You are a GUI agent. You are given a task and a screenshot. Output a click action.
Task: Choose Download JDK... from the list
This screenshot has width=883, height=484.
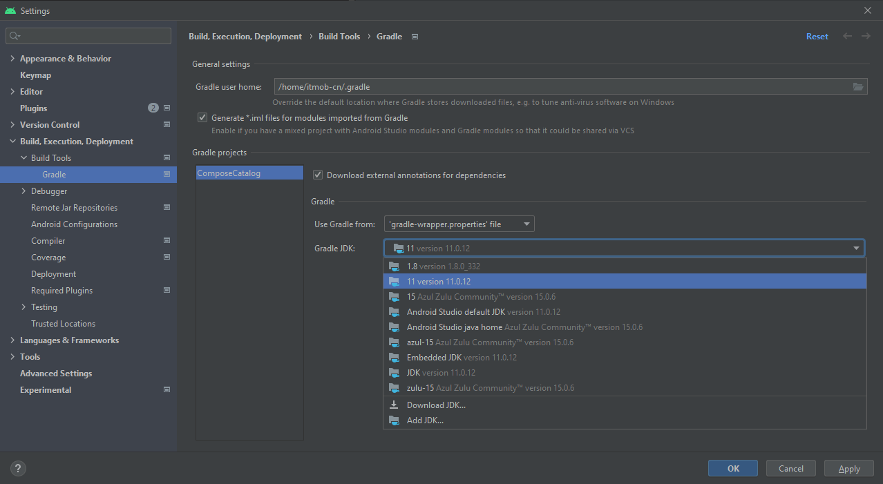point(625,405)
